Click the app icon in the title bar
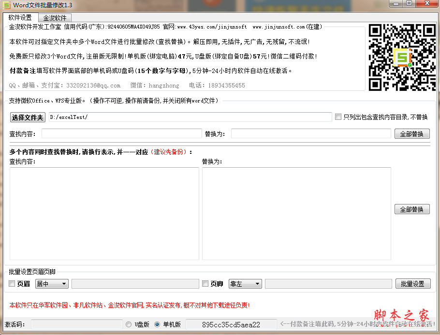This screenshot has width=440, height=335. pos(6,5)
